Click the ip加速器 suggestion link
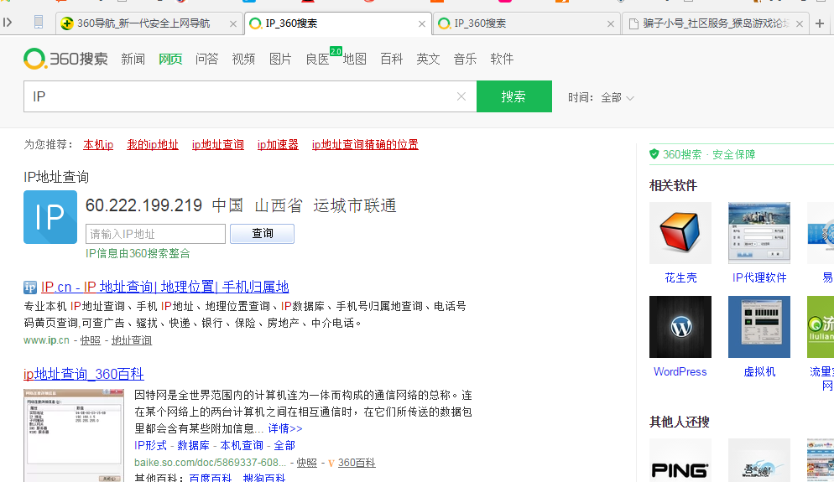 coord(278,144)
